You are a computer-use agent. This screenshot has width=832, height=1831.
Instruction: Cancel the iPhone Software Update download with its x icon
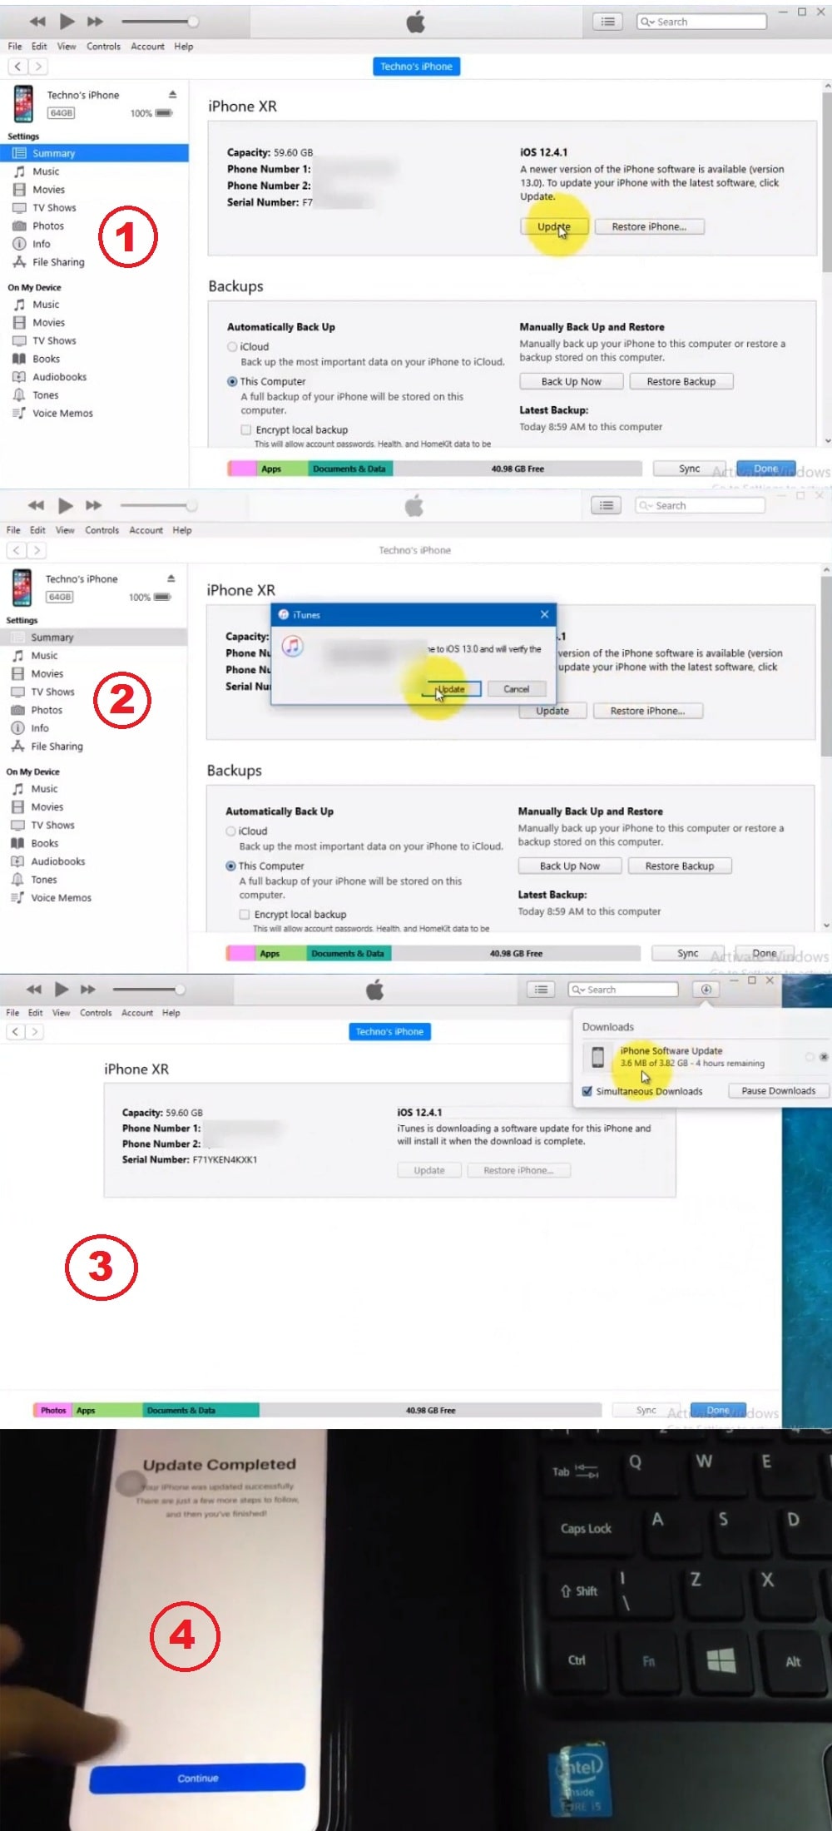coord(824,1057)
